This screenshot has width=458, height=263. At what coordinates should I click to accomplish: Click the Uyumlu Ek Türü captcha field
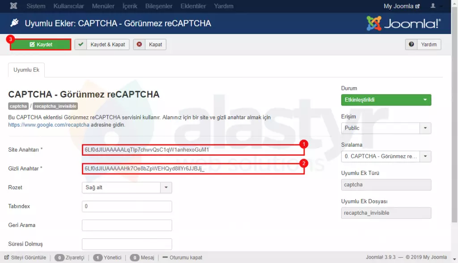pyautogui.click(x=386, y=185)
